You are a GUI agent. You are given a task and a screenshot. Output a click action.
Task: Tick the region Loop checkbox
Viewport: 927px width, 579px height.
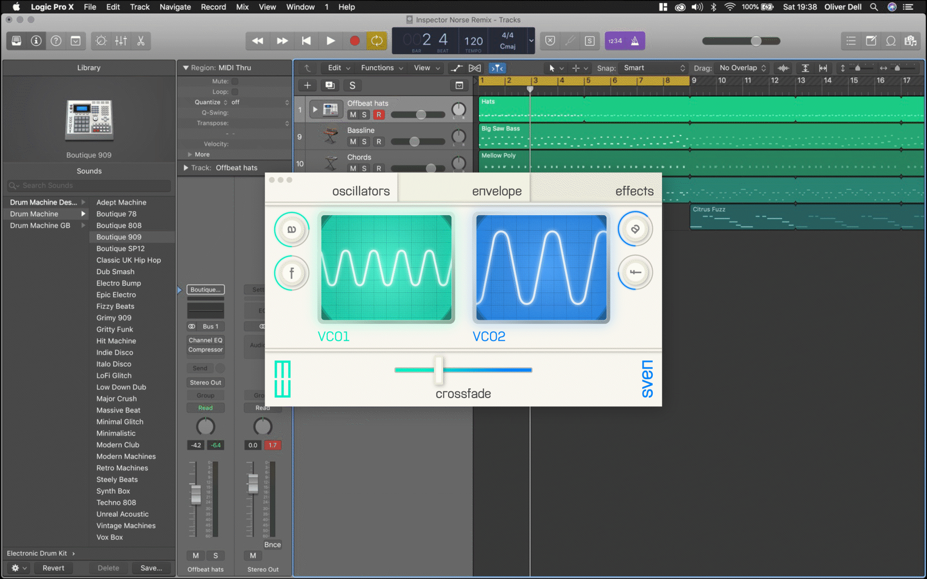(235, 92)
